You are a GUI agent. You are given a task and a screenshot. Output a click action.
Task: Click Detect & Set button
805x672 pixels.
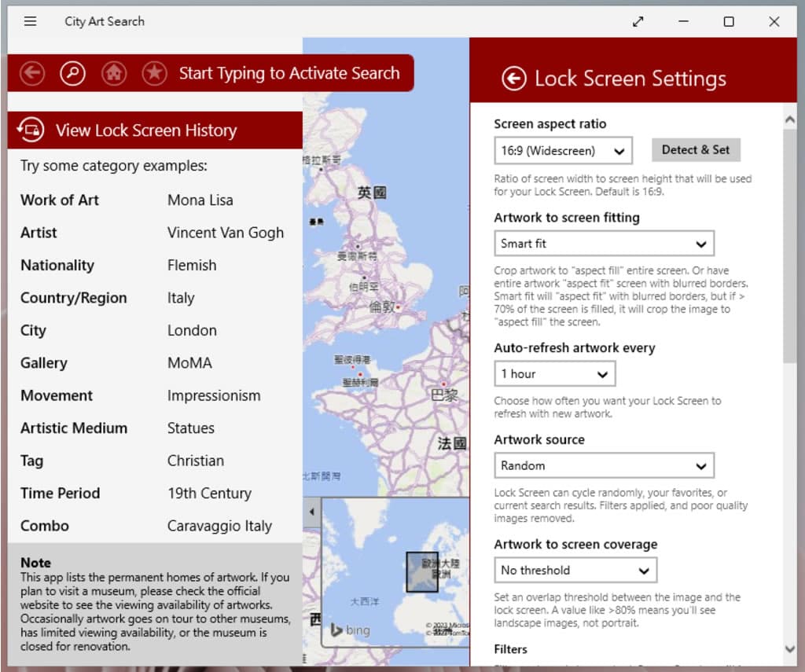pos(696,150)
